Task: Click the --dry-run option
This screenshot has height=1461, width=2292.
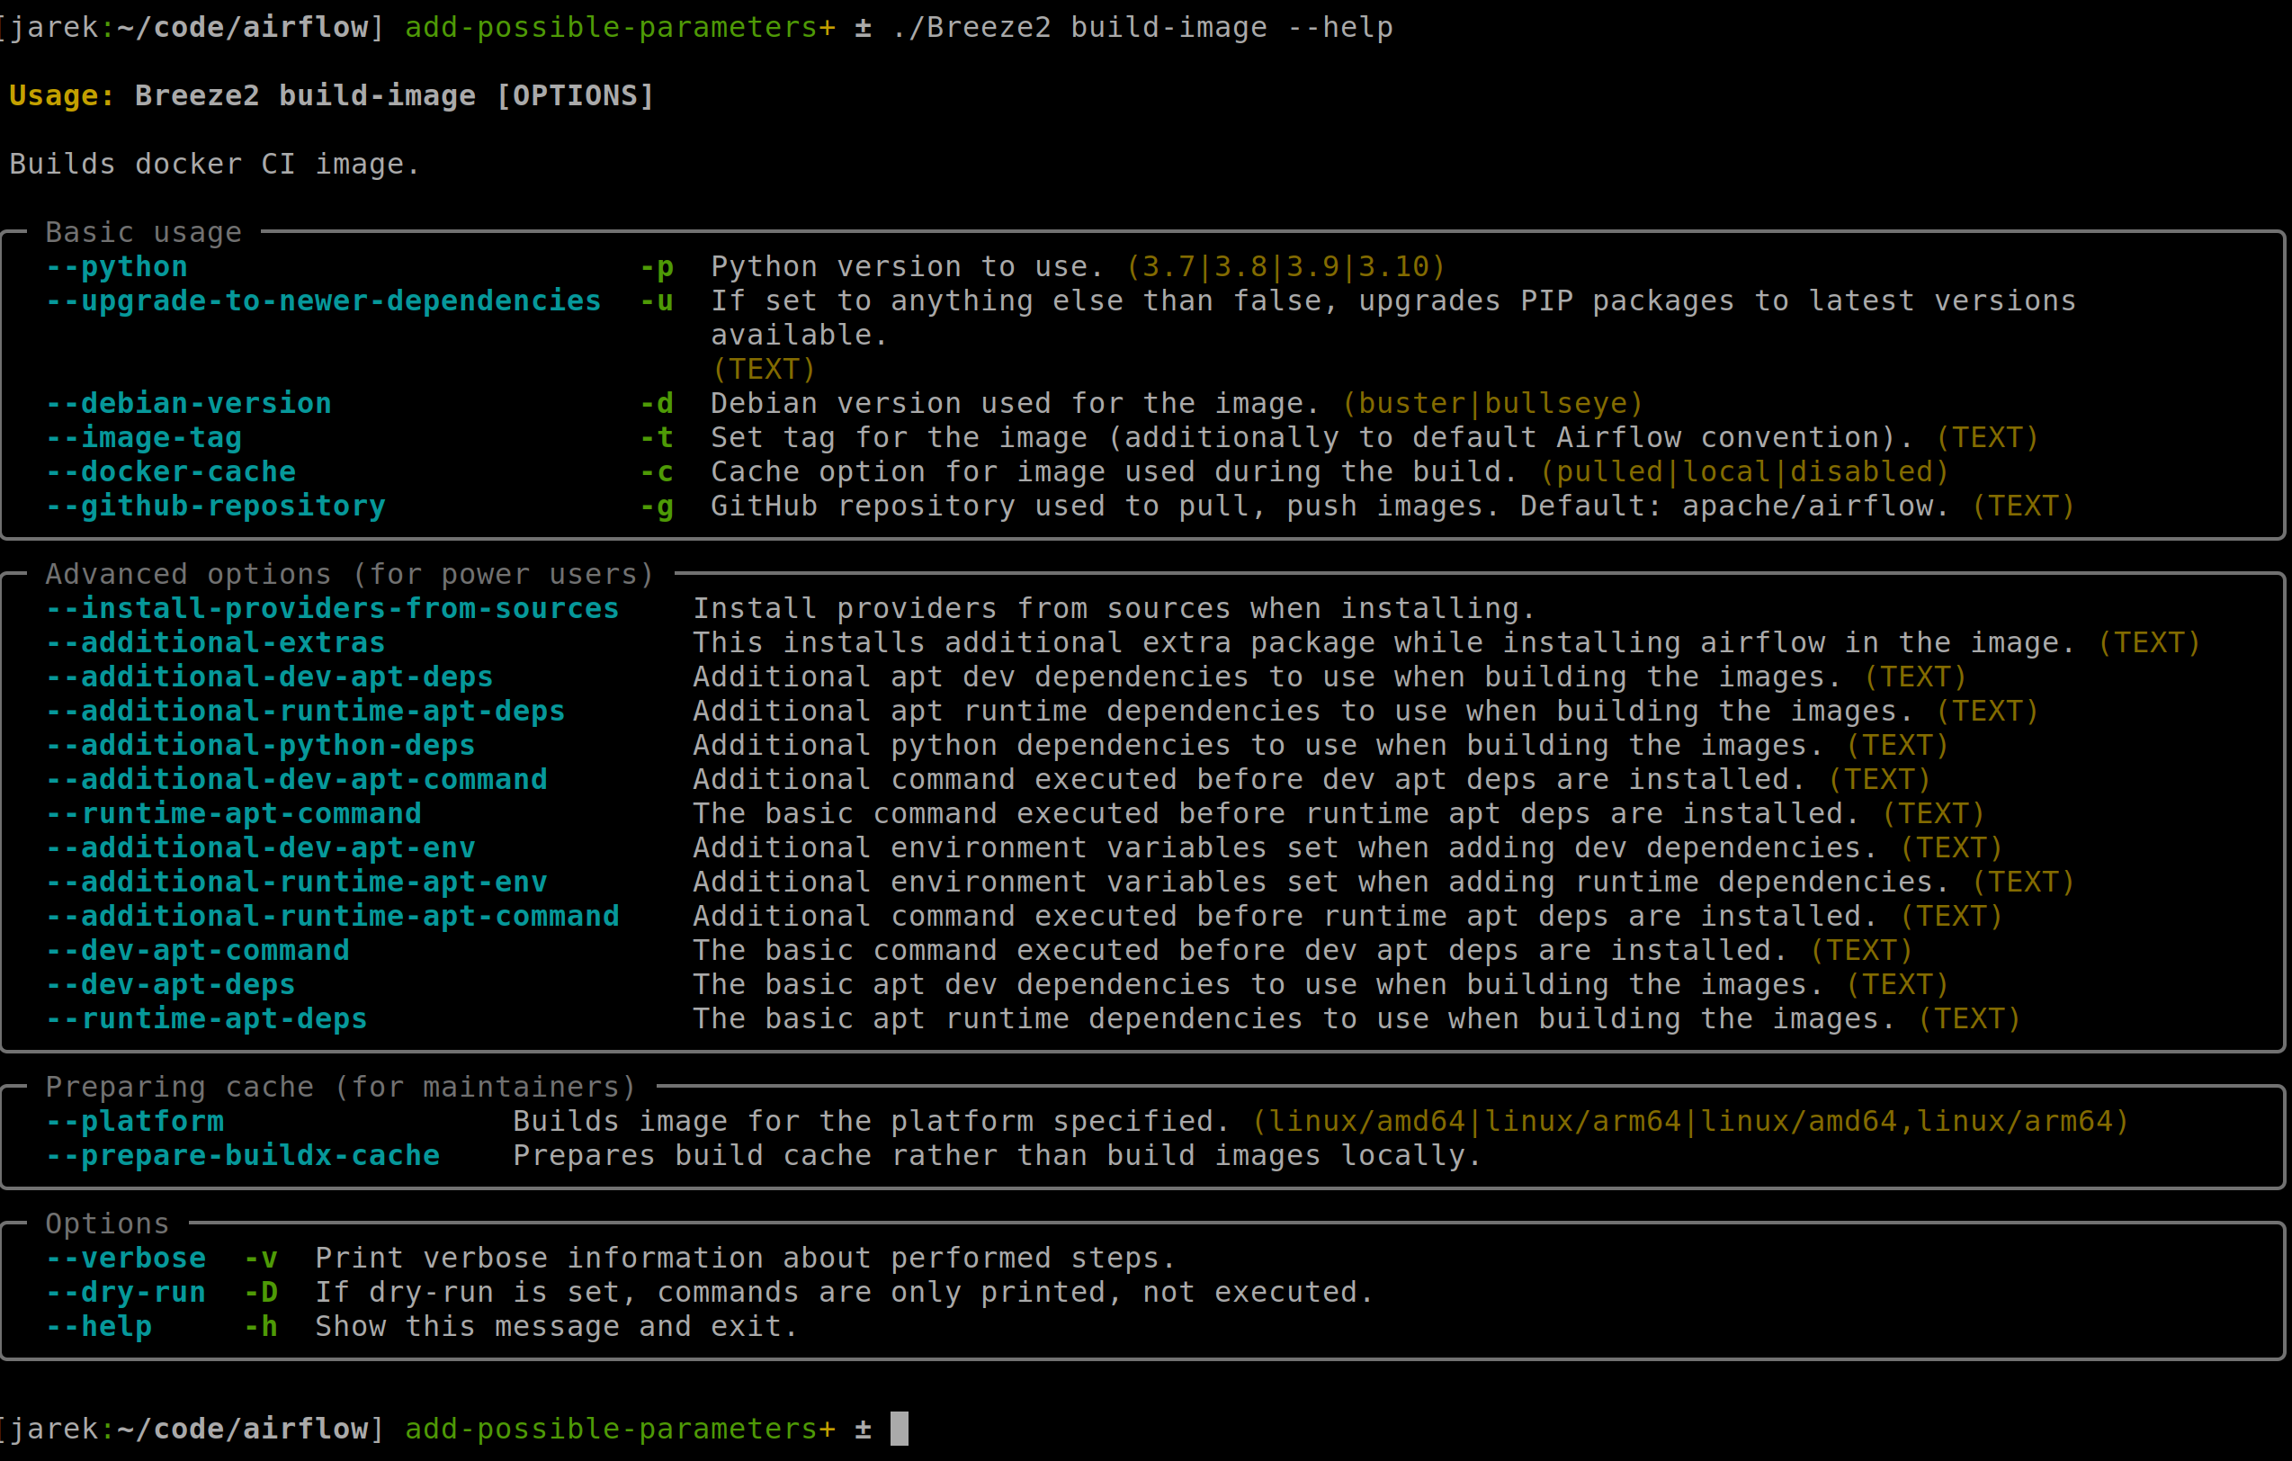Action: point(126,1293)
